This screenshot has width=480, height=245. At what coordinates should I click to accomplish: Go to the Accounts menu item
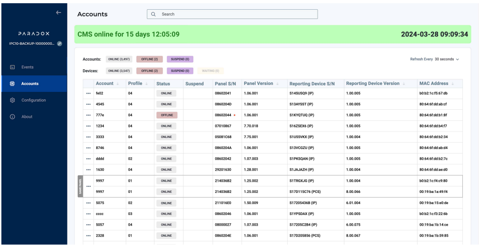(x=30, y=84)
